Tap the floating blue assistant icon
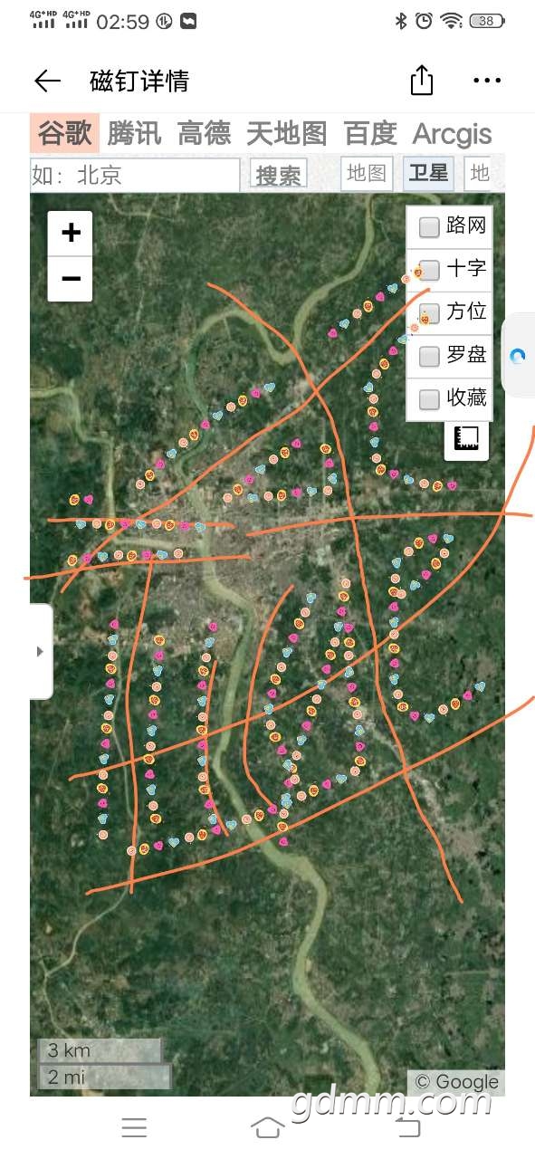Viewport: 535px width, 1159px height. (518, 356)
